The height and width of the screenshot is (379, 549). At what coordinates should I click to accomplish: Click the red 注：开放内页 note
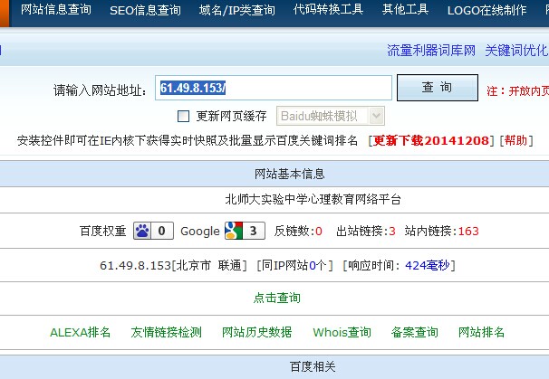click(517, 91)
